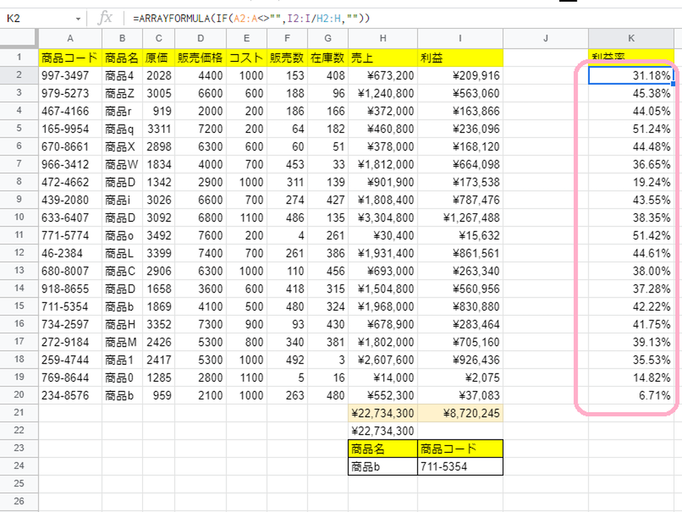Image resolution: width=682 pixels, height=512 pixels.
Task: Click the 売上 header cell
Action: [383, 57]
